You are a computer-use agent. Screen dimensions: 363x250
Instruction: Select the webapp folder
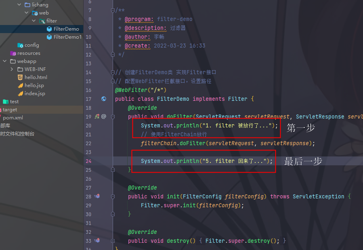(x=27, y=61)
